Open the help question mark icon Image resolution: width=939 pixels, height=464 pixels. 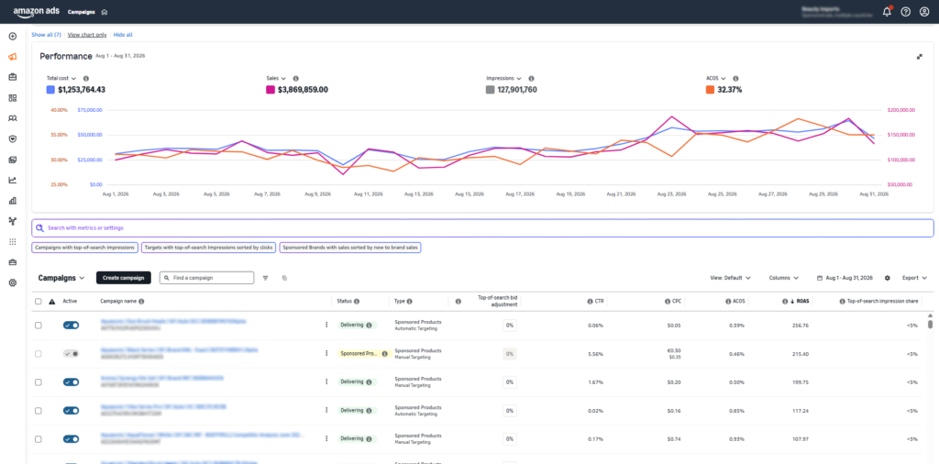tap(905, 12)
